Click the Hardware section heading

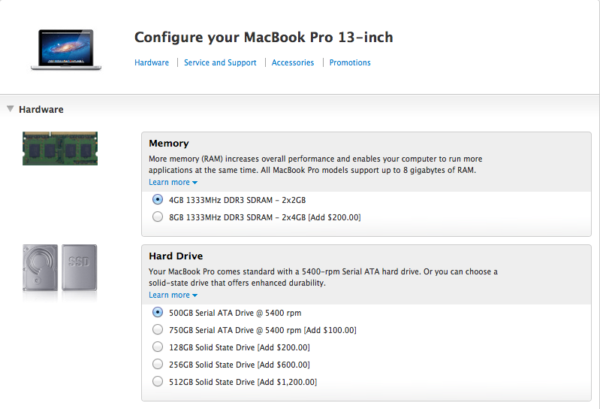tap(41, 110)
